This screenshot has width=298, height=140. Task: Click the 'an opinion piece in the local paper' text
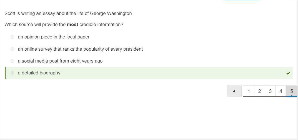pos(54,37)
